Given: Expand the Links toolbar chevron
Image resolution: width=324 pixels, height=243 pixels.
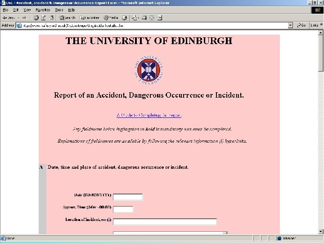Looking at the screenshot, I should pos(321,24).
